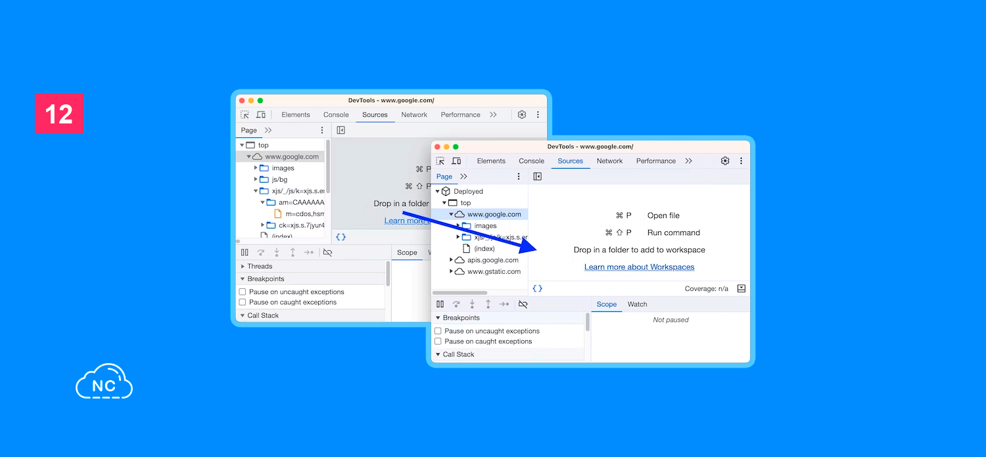Check Pause on caught exceptions in the back window
The image size is (986, 457).
coord(243,302)
